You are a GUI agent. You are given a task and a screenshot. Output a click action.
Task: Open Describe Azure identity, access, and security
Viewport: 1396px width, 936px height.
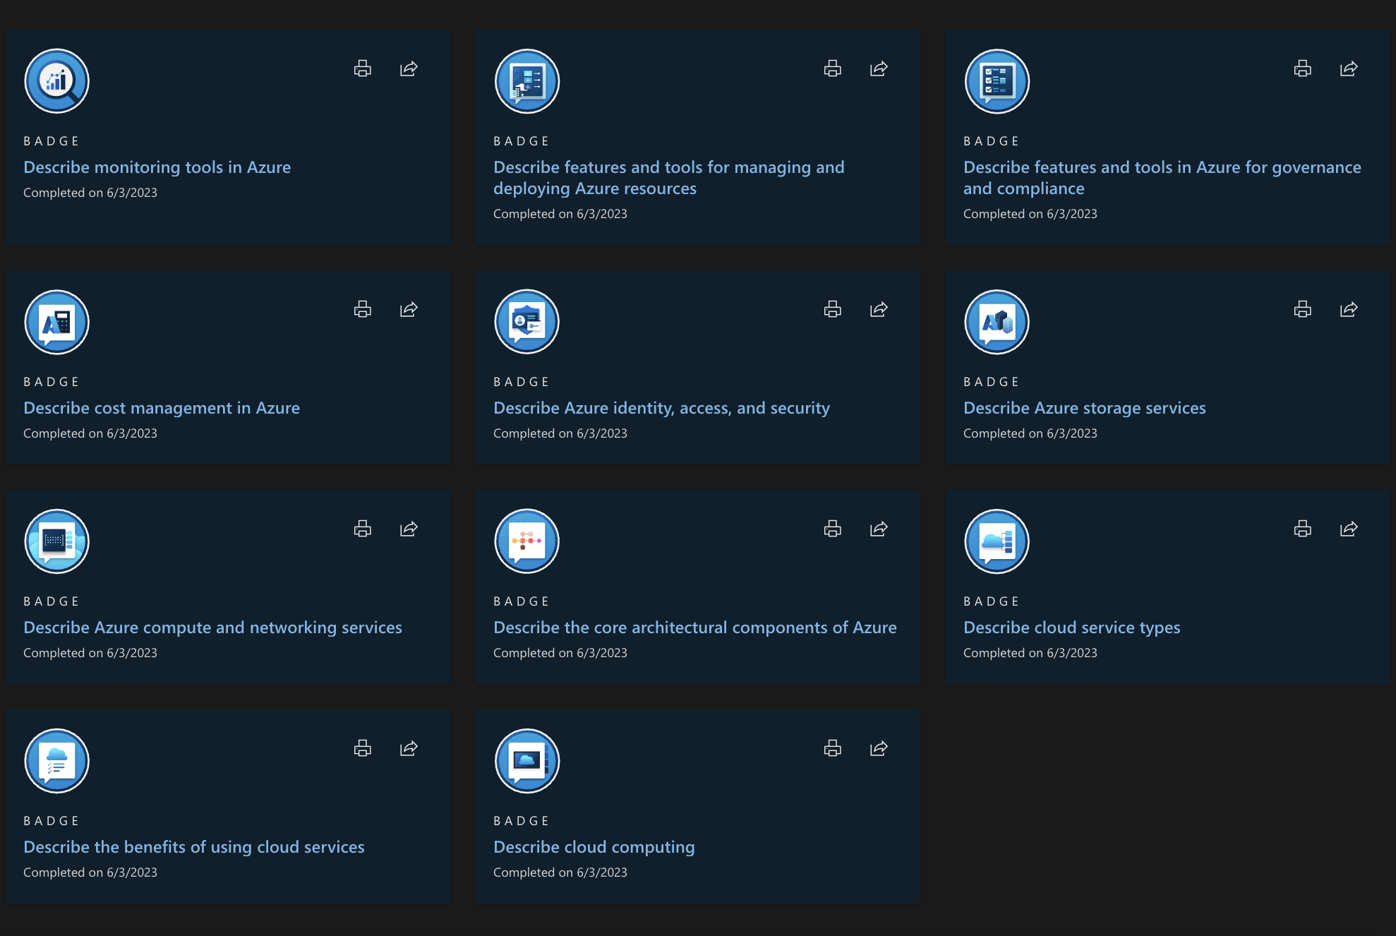pyautogui.click(x=661, y=408)
